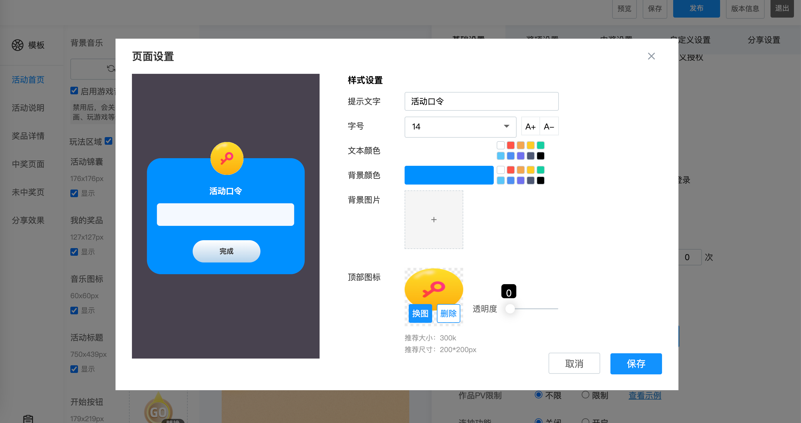
Task: Toggle the 玩法区域 checkbox
Action: tap(108, 141)
